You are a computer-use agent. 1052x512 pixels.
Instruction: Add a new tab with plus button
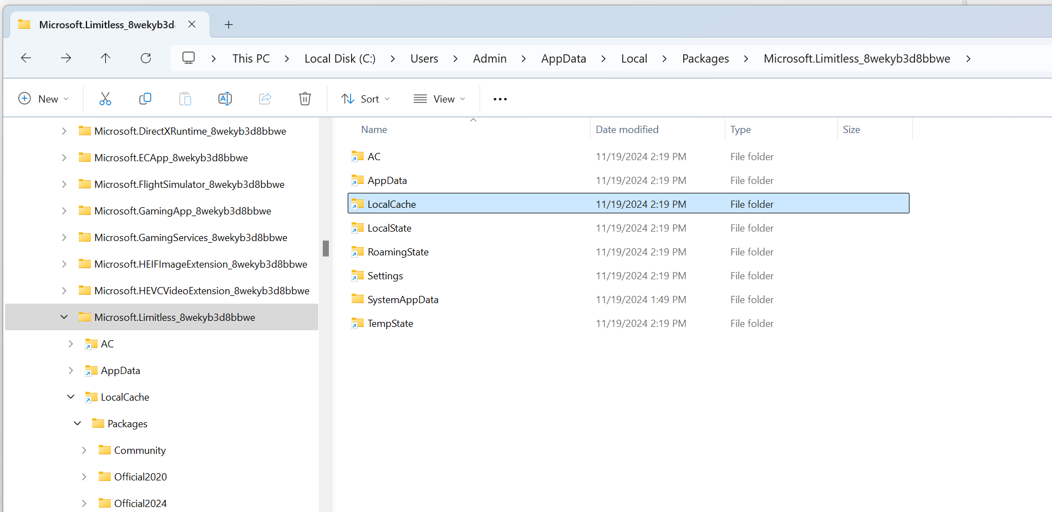click(x=228, y=24)
